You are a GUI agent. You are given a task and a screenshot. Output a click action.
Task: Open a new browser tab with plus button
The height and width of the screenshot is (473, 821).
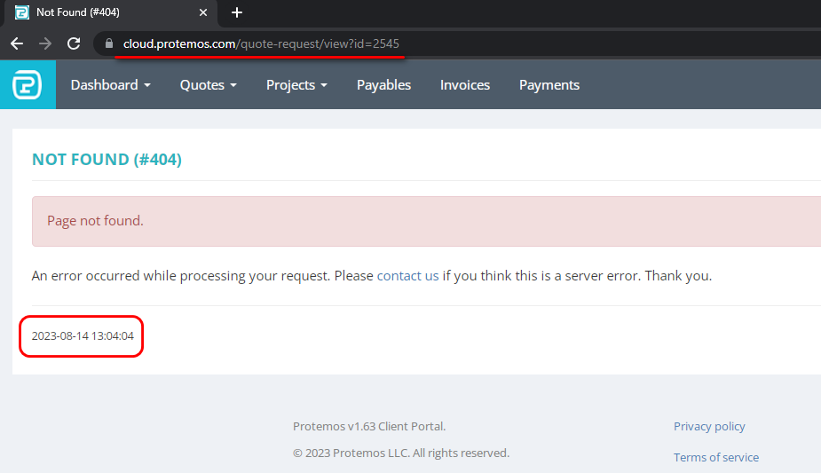[237, 12]
